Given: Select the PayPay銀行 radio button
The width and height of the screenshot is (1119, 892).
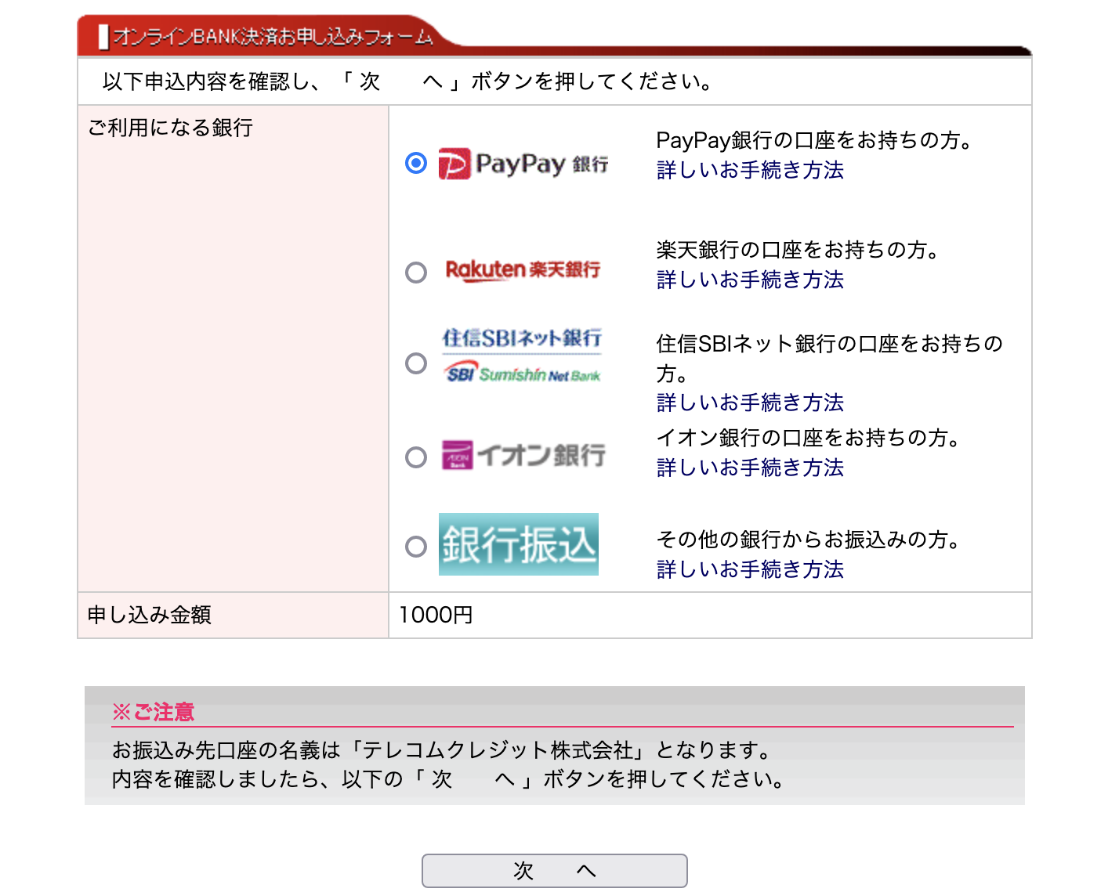Looking at the screenshot, I should coord(416,163).
